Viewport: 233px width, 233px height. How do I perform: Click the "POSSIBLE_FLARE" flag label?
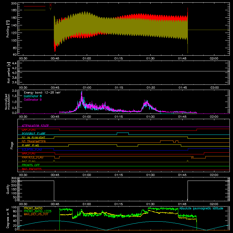[33, 134]
